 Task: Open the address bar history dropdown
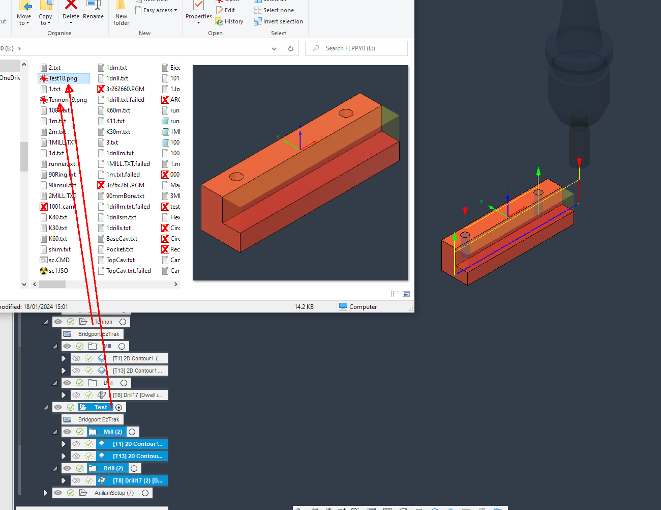[274, 48]
